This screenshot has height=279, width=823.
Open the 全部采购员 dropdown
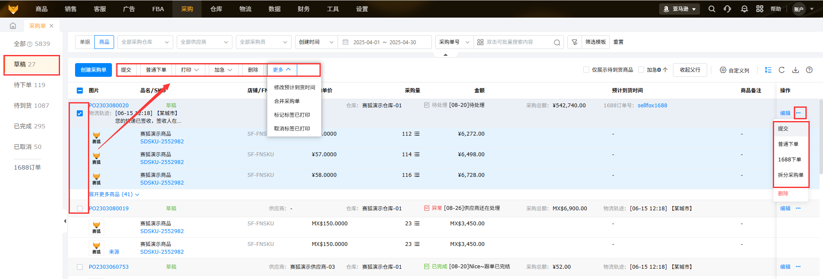(x=264, y=42)
